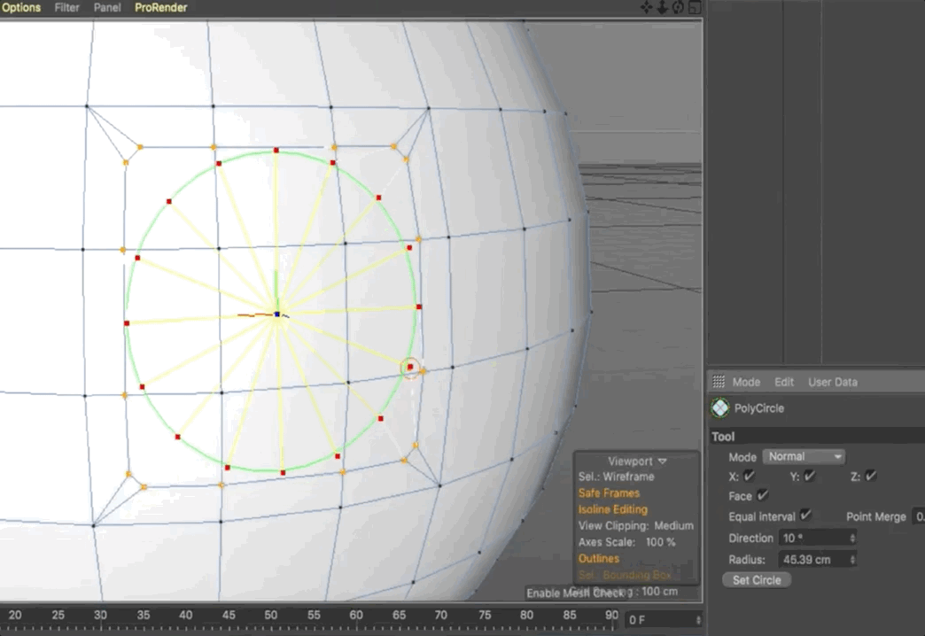Open the User Data menu
Screen dimensions: 925x636
pos(832,382)
